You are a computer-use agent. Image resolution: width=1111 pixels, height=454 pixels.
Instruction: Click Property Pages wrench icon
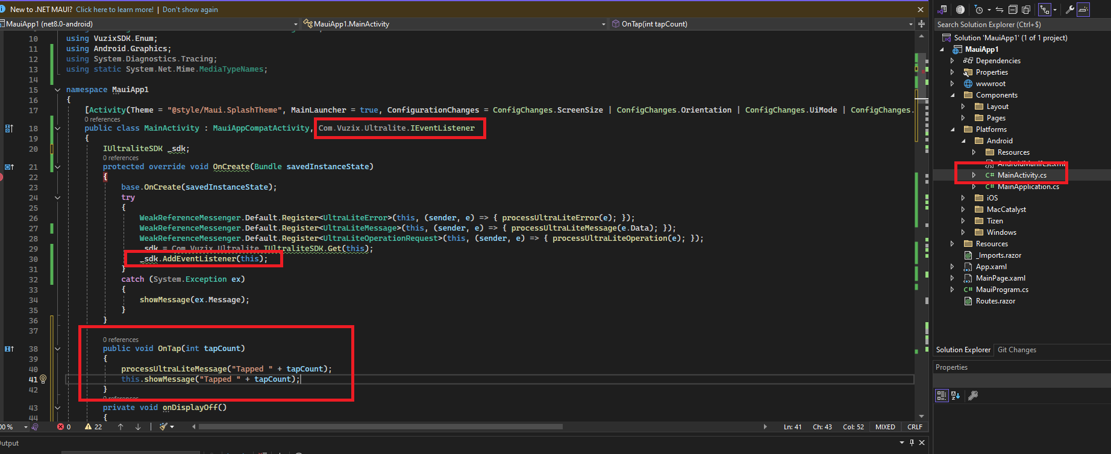972,396
